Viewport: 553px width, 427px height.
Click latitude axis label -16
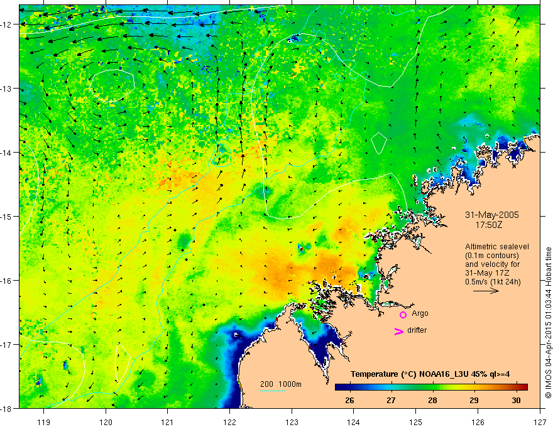(x=7, y=281)
